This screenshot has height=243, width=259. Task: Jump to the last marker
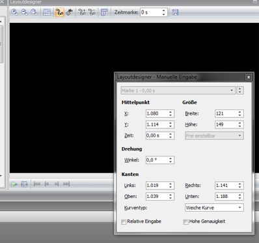66,184
